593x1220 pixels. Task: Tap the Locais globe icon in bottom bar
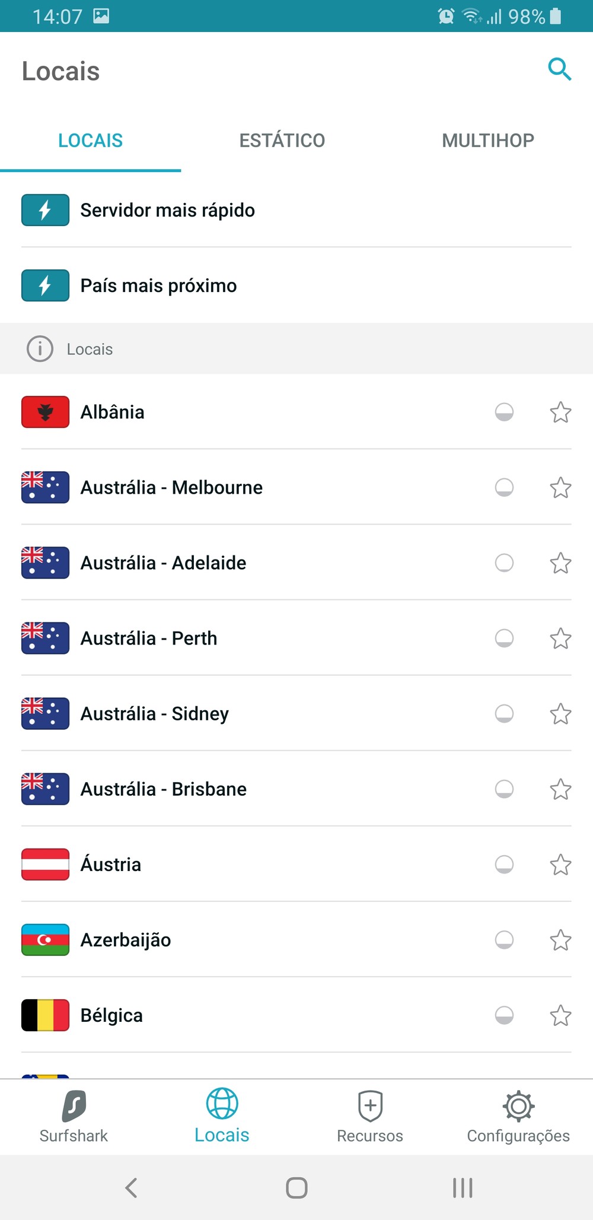pos(222,1105)
